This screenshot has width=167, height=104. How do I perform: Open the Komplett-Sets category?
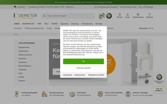click(x=24, y=47)
